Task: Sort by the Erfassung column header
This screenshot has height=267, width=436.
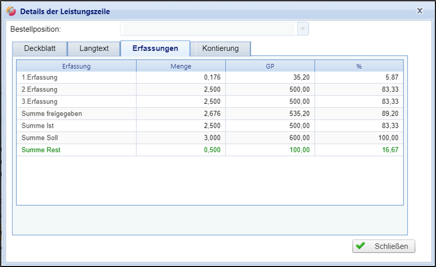Action: point(76,66)
